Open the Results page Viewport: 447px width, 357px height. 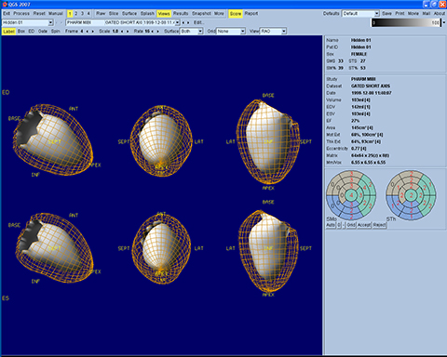(181, 14)
